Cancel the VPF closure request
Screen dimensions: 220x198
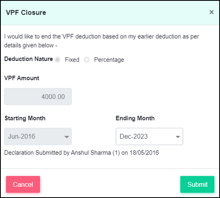click(23, 184)
